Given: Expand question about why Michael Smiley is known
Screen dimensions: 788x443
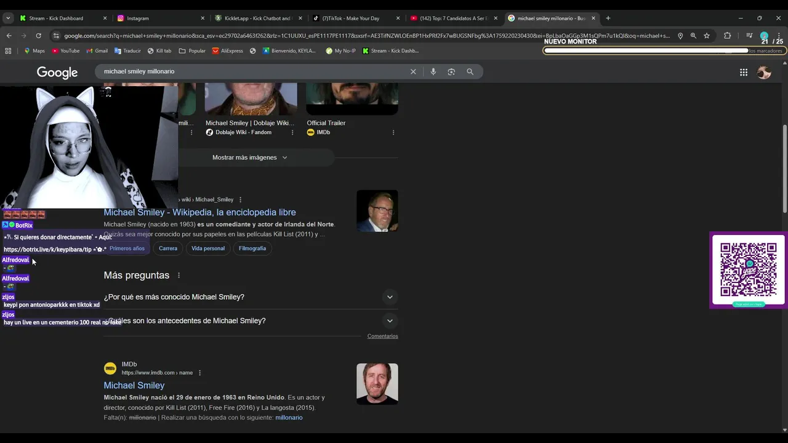Looking at the screenshot, I should [251, 297].
